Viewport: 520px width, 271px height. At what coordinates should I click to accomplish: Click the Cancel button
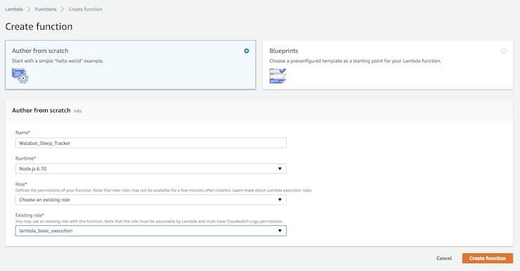pyautogui.click(x=444, y=258)
